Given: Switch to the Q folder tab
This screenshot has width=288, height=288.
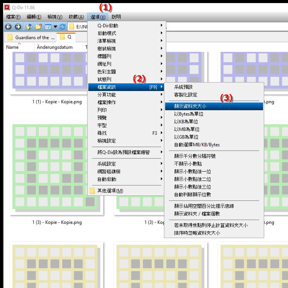Looking at the screenshot, I should [x=66, y=37].
